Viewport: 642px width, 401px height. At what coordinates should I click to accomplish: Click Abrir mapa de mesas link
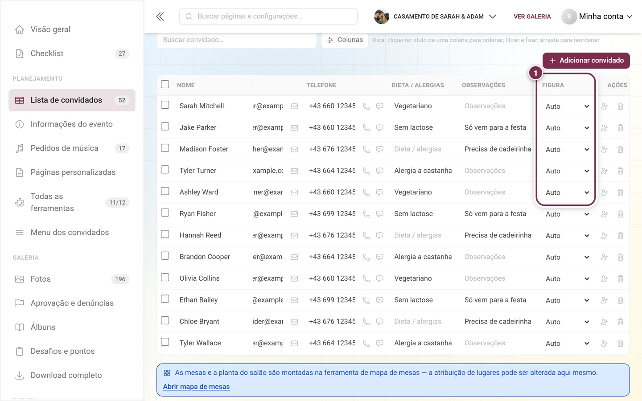[196, 387]
